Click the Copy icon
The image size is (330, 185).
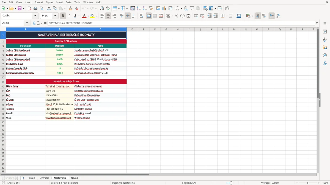click(55, 8)
